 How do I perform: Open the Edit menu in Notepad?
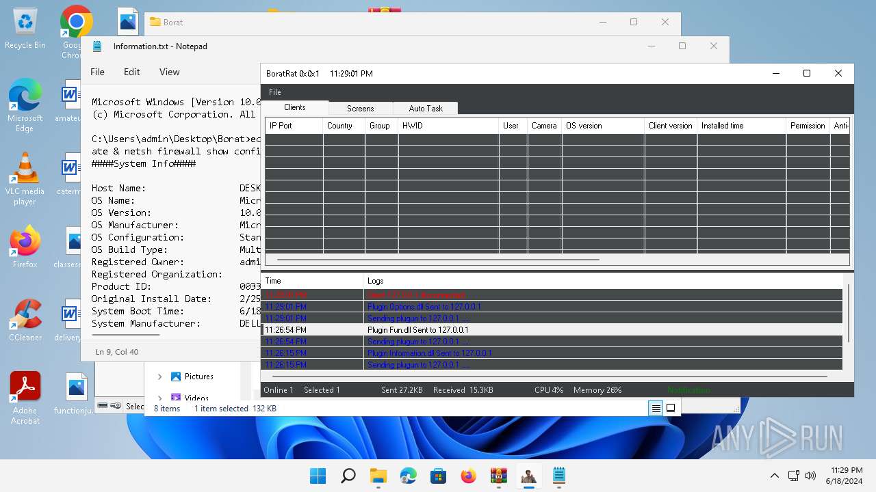(132, 72)
